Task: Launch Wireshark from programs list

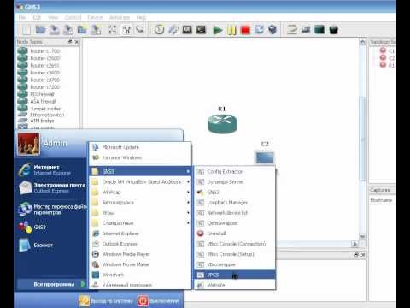Action: click(x=140, y=275)
